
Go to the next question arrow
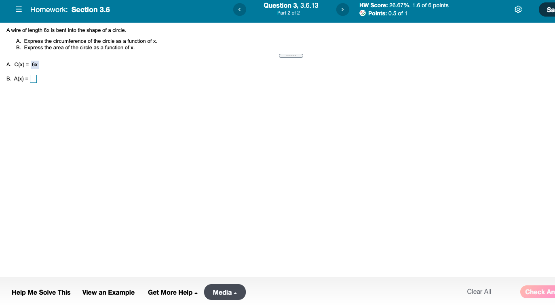(x=343, y=9)
